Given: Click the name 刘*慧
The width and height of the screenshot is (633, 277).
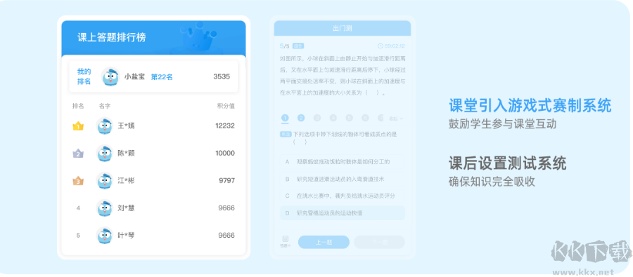Looking at the screenshot, I should 127,208.
